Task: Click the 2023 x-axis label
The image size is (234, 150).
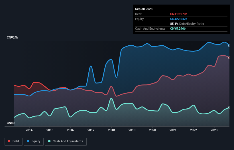Action: coord(214,130)
